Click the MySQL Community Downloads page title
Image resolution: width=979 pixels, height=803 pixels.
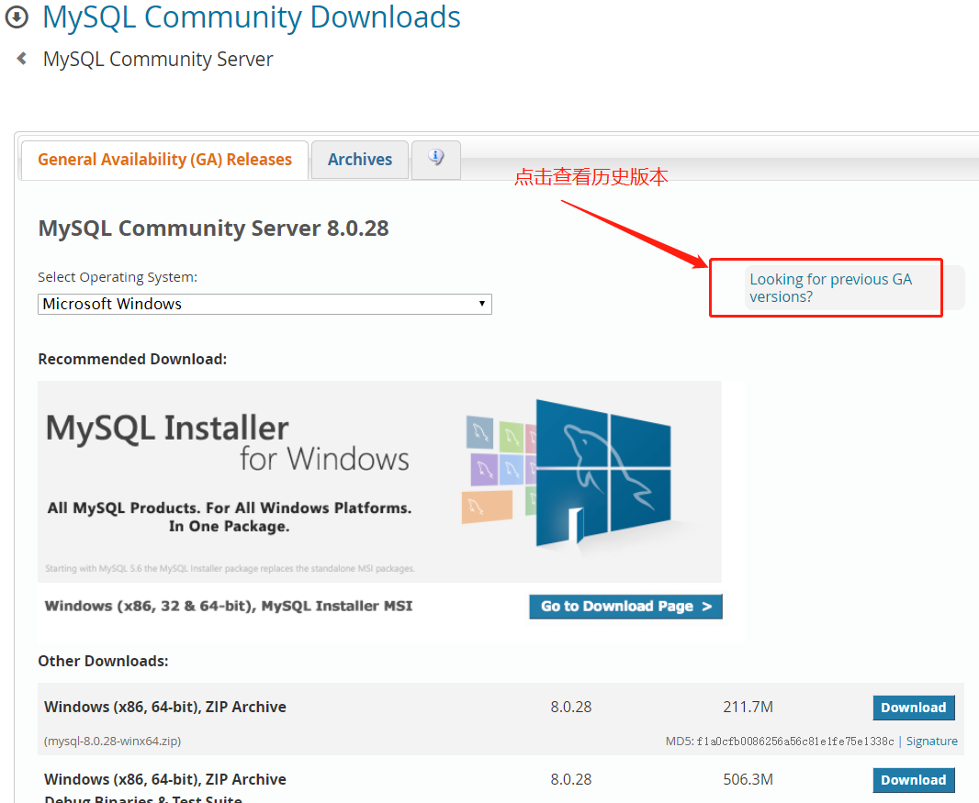(251, 17)
